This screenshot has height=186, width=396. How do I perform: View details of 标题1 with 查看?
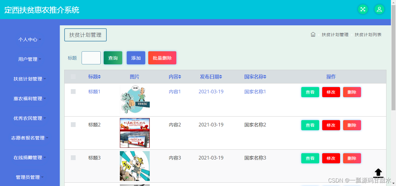click(310, 92)
